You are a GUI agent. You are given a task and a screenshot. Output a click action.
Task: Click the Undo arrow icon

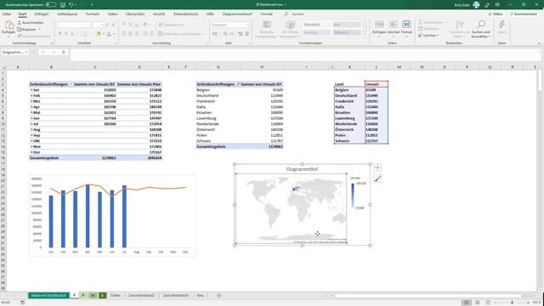(71, 4)
